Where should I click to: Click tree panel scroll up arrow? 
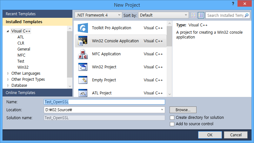coord(70,29)
